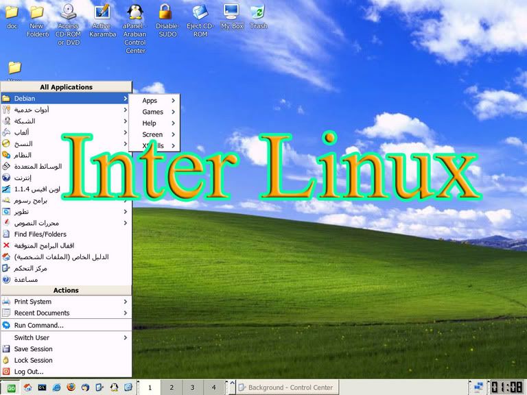Open الدليل الخاص personal files entry

coord(66,257)
